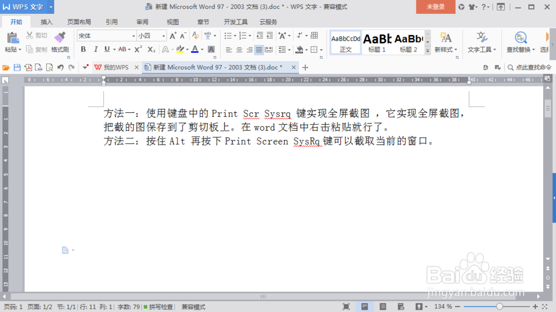556x312 pixels.
Task: Open WPS 文字 application menu dropdown
Action: [x=51, y=7]
